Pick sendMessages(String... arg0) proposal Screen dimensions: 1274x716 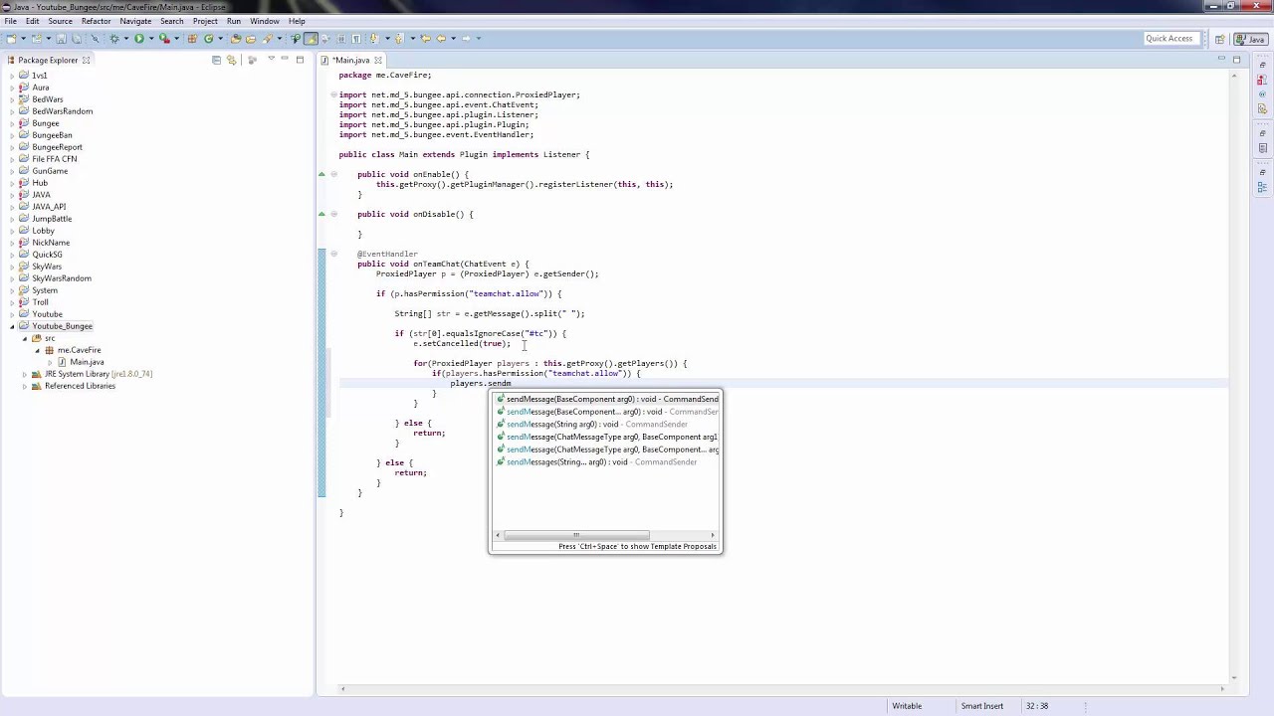coord(607,462)
